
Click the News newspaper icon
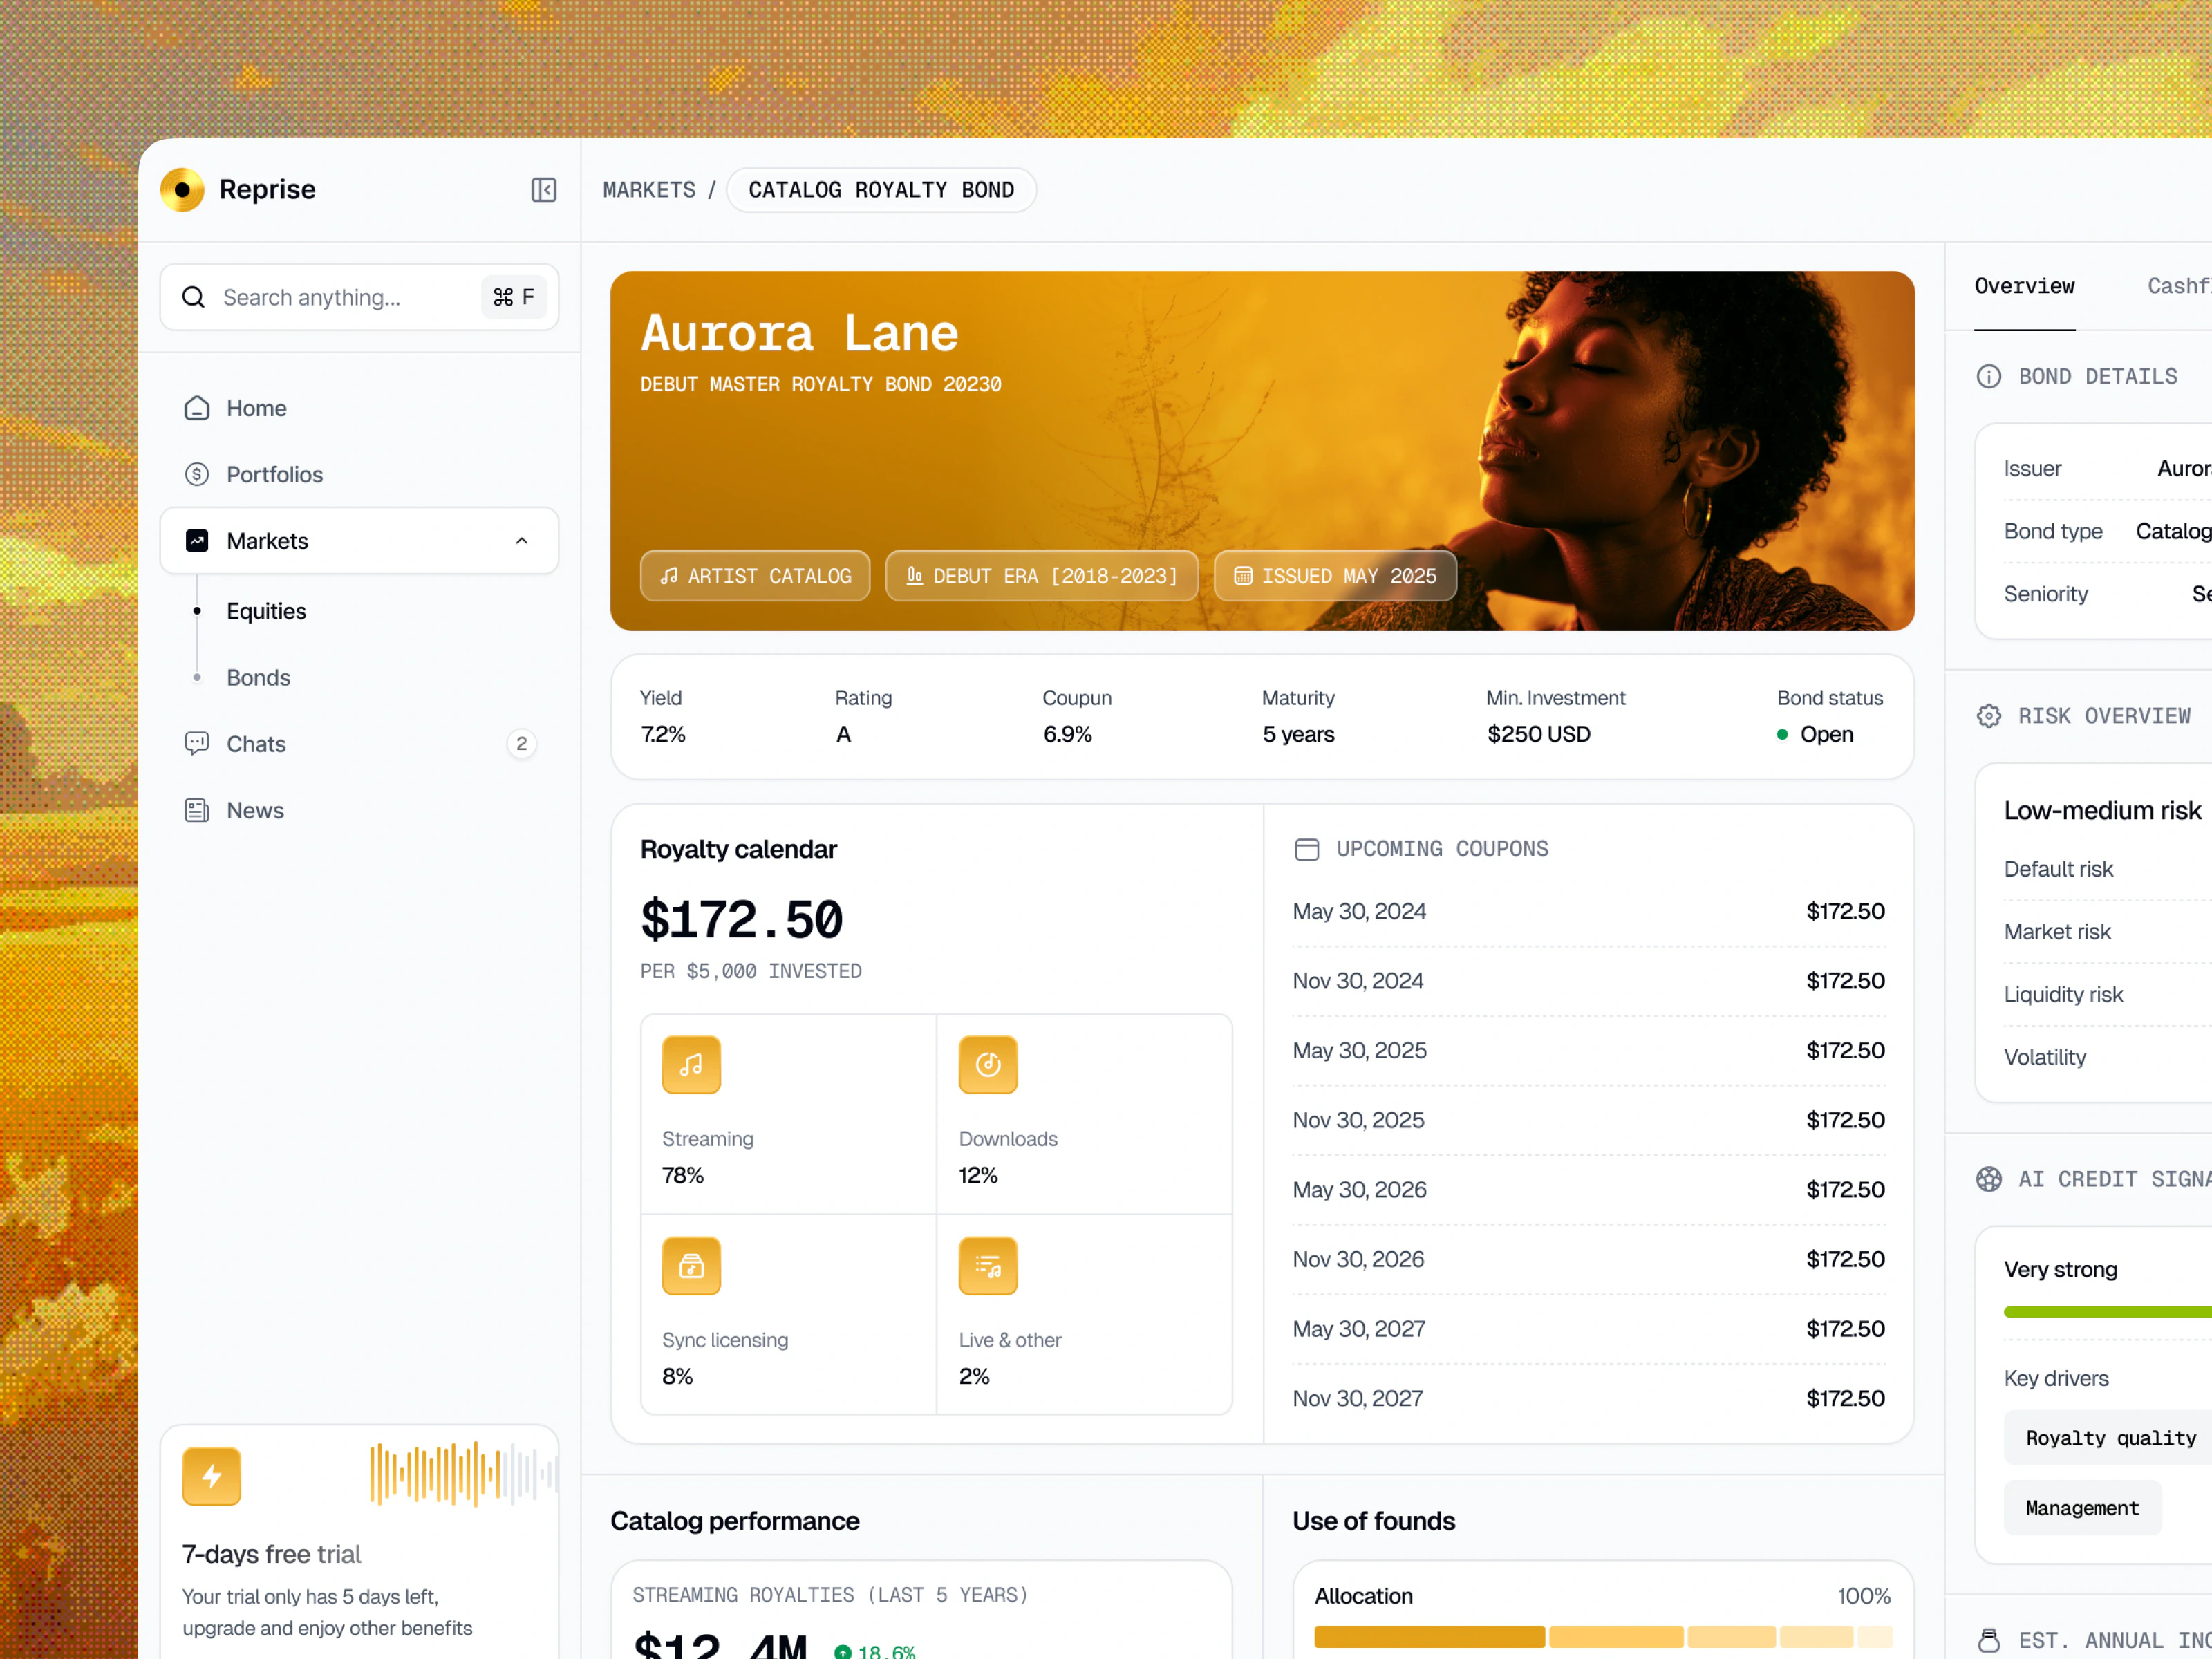(197, 810)
